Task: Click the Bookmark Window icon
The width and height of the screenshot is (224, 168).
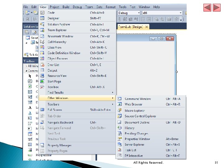Action: (x=42, y=36)
